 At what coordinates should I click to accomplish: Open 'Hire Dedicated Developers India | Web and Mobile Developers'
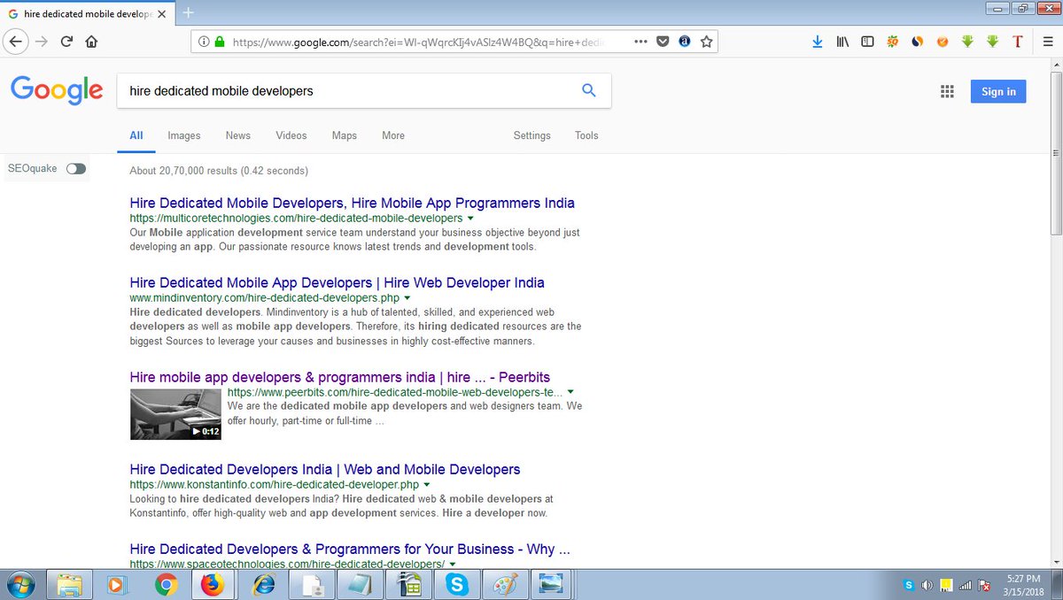[324, 469]
